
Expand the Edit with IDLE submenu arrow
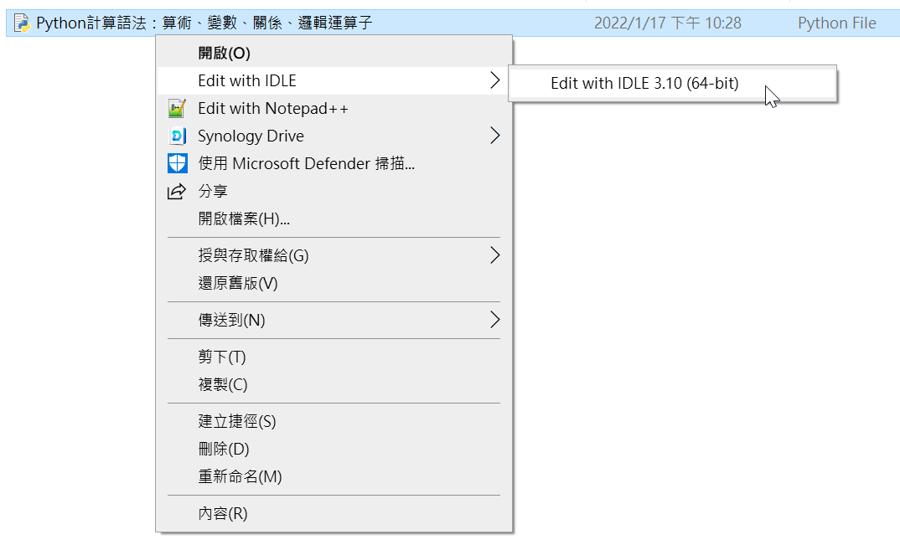pyautogui.click(x=494, y=80)
